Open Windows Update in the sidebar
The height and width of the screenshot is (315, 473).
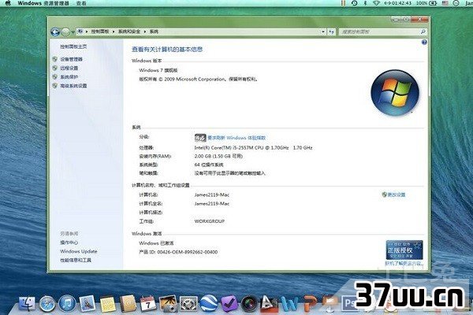tap(78, 251)
